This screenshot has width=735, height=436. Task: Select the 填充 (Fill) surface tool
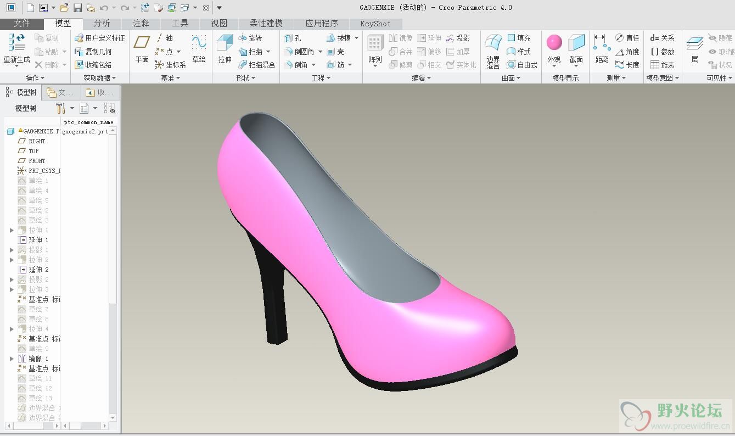519,38
